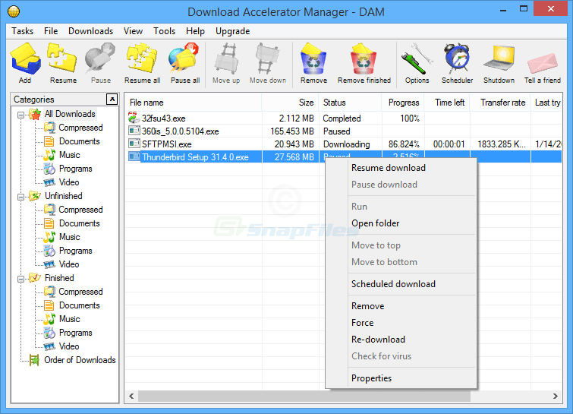
Task: Sort by the File name column header
Action: tap(194, 103)
